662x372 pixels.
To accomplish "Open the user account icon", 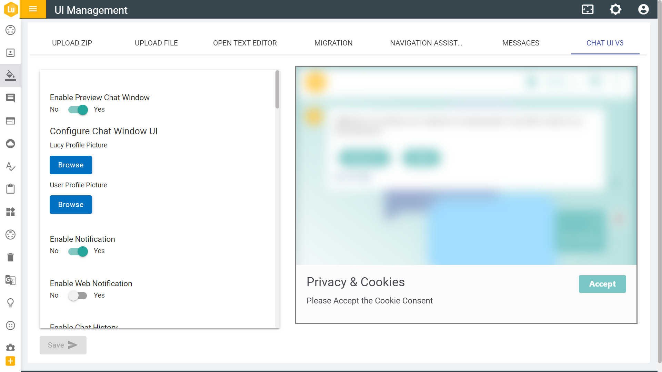I will pyautogui.click(x=643, y=9).
